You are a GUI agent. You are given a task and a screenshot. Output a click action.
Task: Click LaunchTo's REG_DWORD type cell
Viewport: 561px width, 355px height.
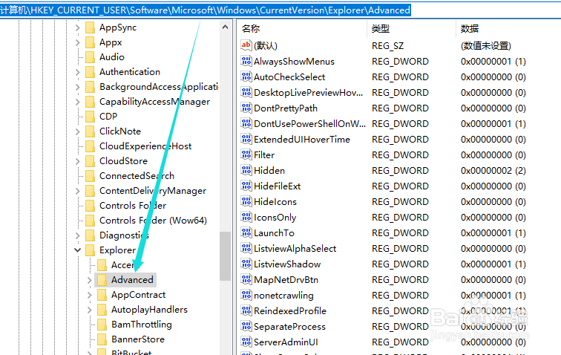click(x=400, y=233)
